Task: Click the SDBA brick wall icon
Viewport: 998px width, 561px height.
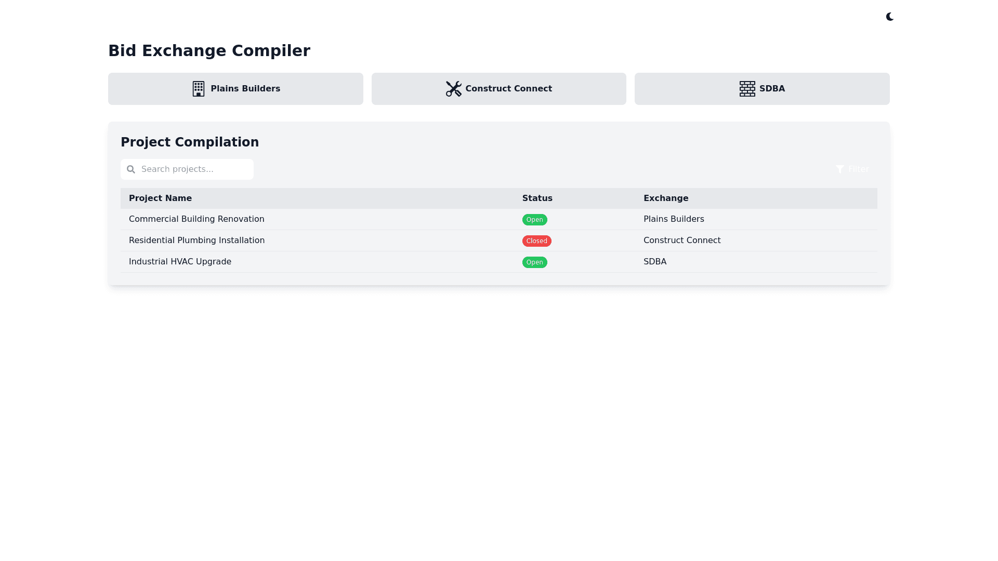Action: [747, 89]
